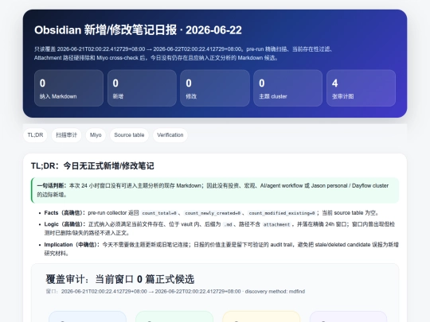Click the count_total=0 code snippet
This screenshot has width=430, height=322.
click(159, 213)
